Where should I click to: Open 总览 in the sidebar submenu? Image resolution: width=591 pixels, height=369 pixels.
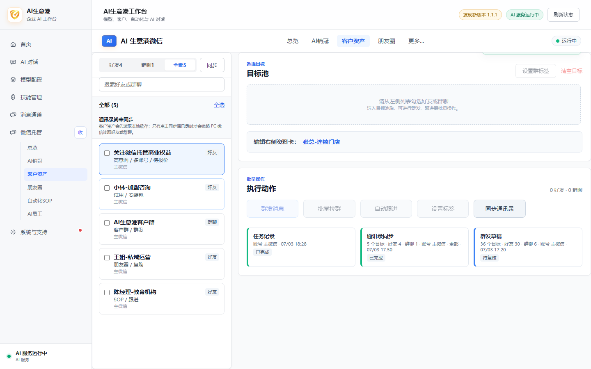tap(55, 148)
